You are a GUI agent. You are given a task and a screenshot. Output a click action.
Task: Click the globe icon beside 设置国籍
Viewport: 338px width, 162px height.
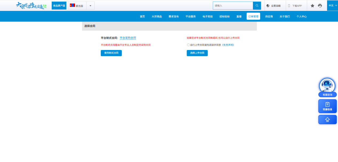point(268,6)
